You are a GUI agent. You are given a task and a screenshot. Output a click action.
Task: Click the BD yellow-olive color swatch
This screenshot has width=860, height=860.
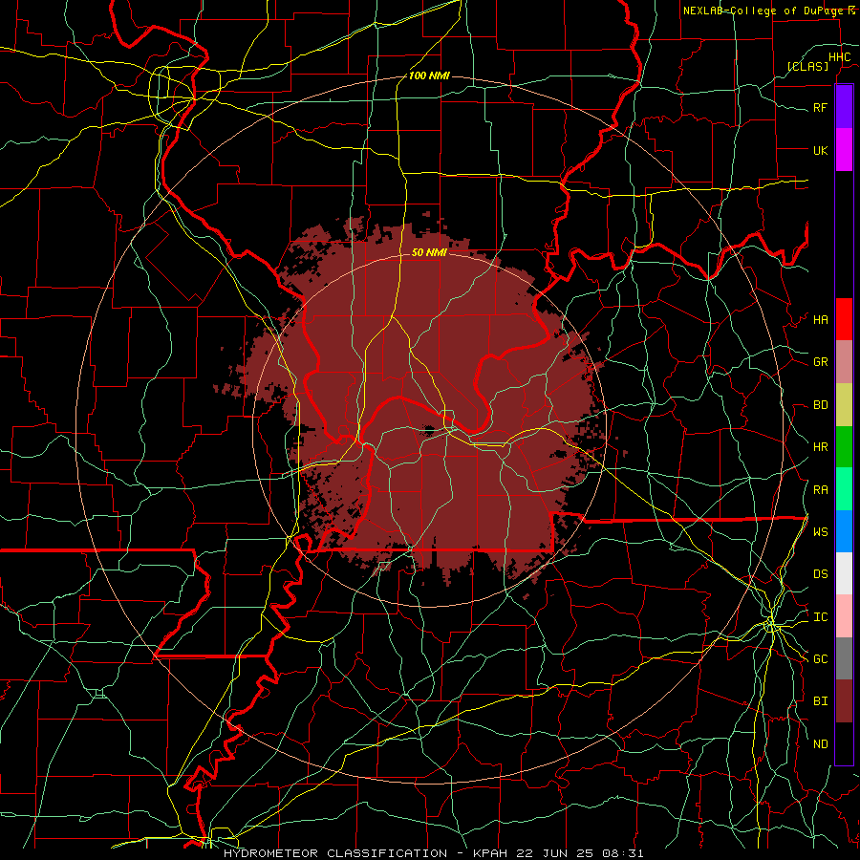click(844, 405)
